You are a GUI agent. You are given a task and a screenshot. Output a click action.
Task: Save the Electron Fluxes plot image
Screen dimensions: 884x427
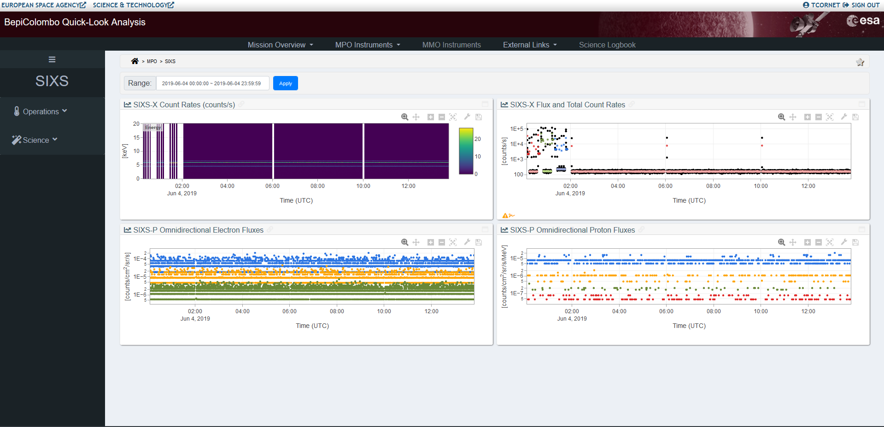point(479,242)
